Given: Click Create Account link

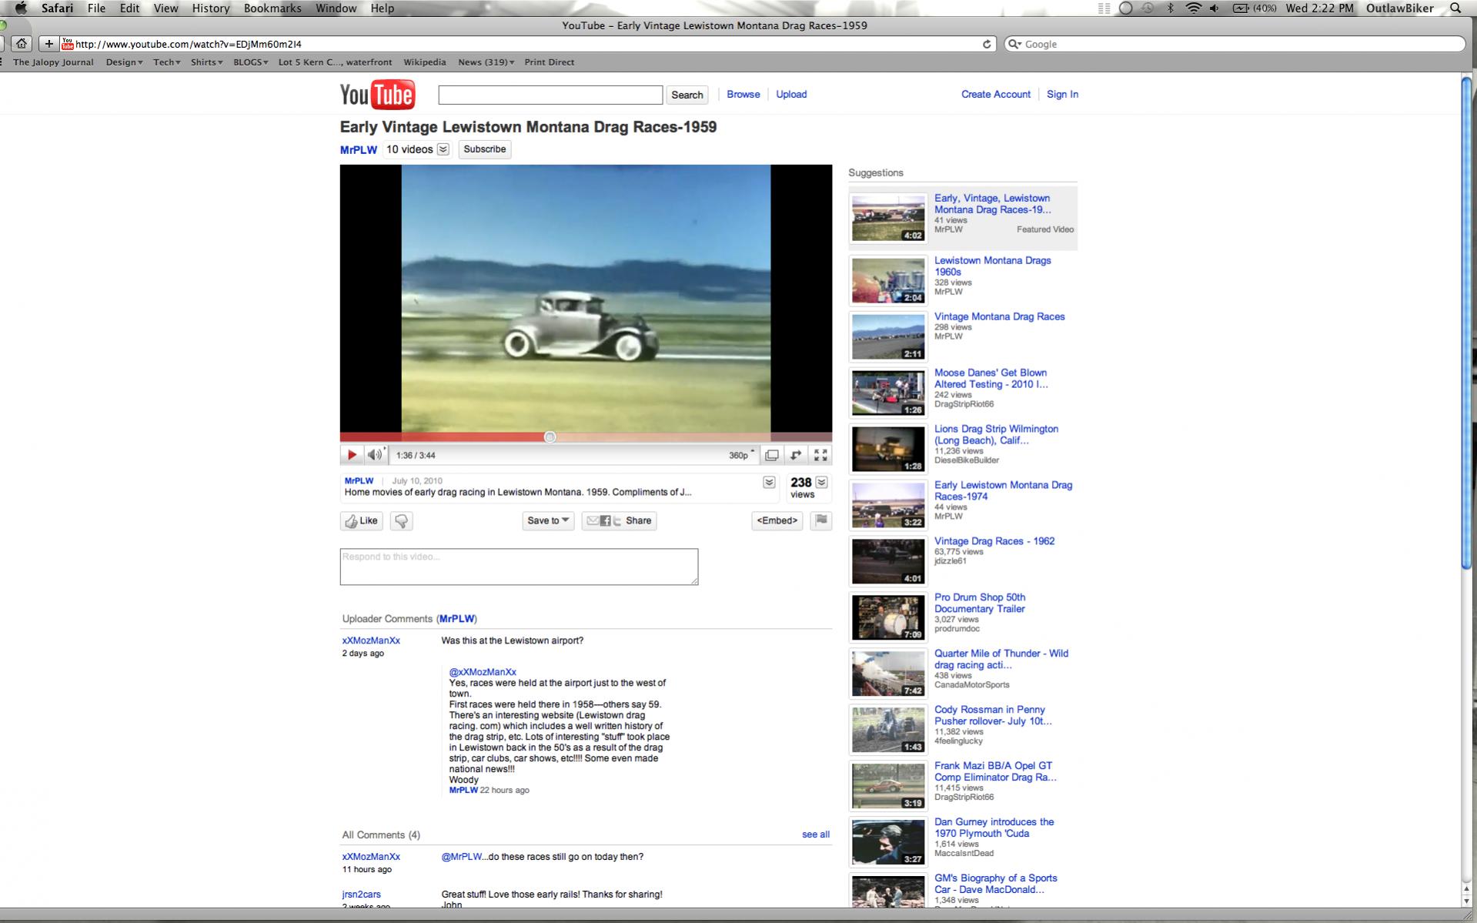Looking at the screenshot, I should (996, 94).
